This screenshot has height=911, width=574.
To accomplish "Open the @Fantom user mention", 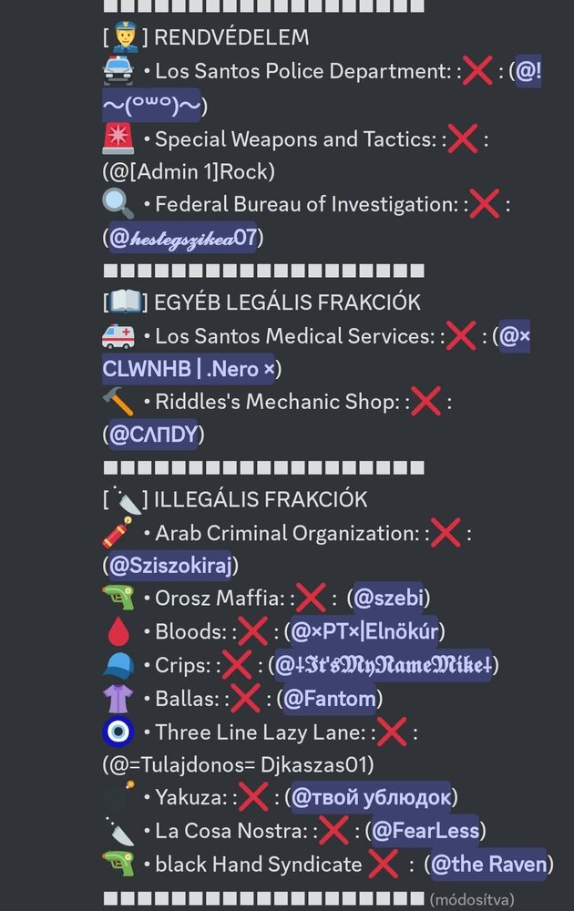I will pyautogui.click(x=330, y=699).
